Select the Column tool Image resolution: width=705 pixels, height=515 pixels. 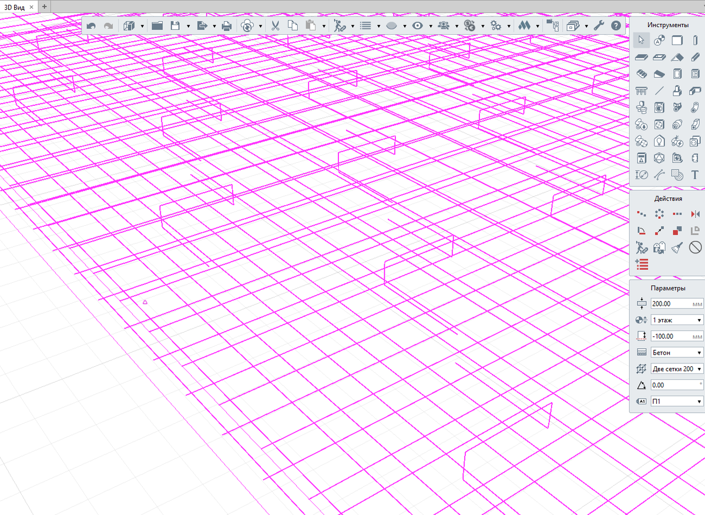694,41
